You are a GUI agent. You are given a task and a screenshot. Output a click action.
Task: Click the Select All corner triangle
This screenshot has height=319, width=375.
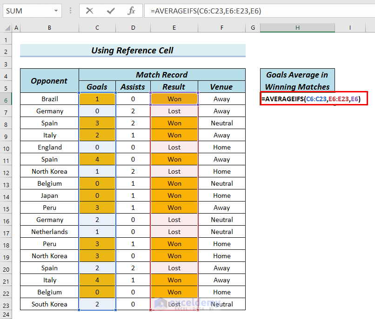point(7,28)
